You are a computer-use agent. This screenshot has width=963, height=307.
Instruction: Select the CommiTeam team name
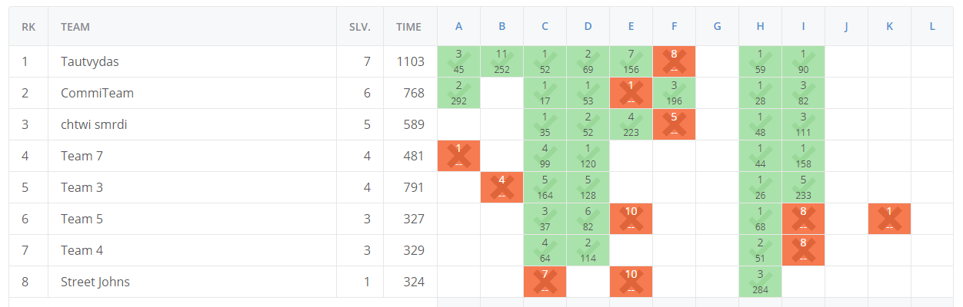coord(97,93)
